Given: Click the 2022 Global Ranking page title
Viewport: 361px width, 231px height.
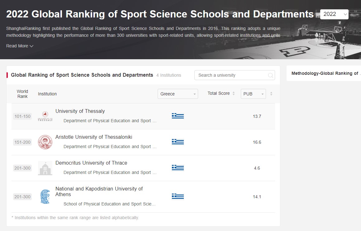Looking at the screenshot, I should coord(160,14).
